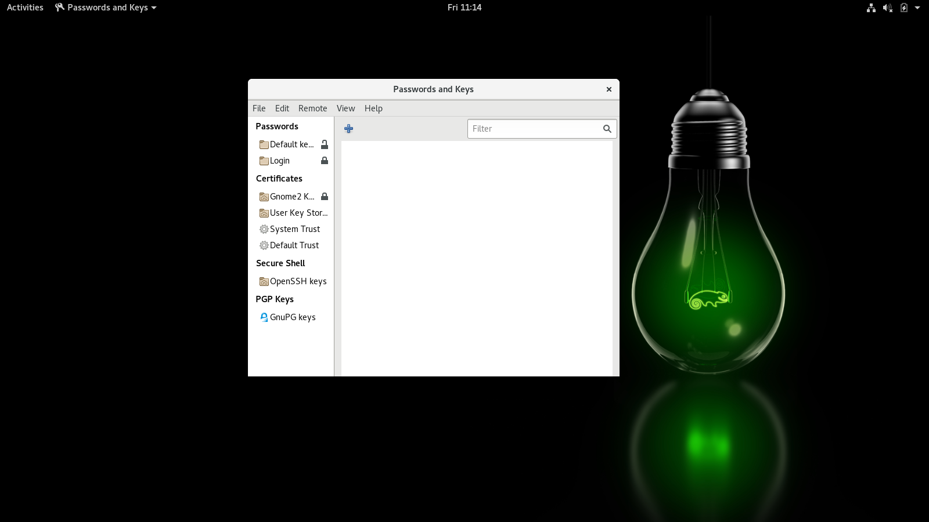Image resolution: width=929 pixels, height=522 pixels.
Task: Click into the Filter text field
Action: [x=534, y=129]
